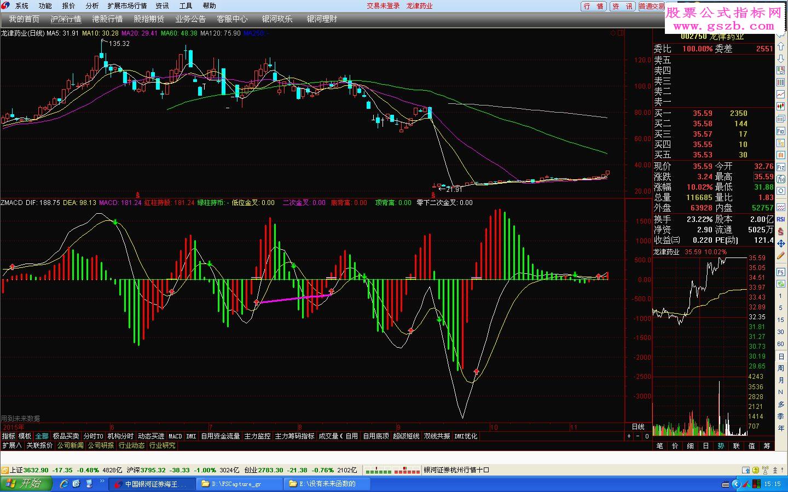Click the blue four-arrow move icon

(x=781, y=243)
